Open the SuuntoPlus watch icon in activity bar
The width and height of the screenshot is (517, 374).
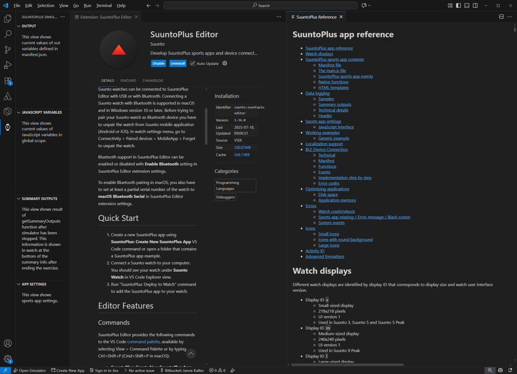[x=8, y=127]
